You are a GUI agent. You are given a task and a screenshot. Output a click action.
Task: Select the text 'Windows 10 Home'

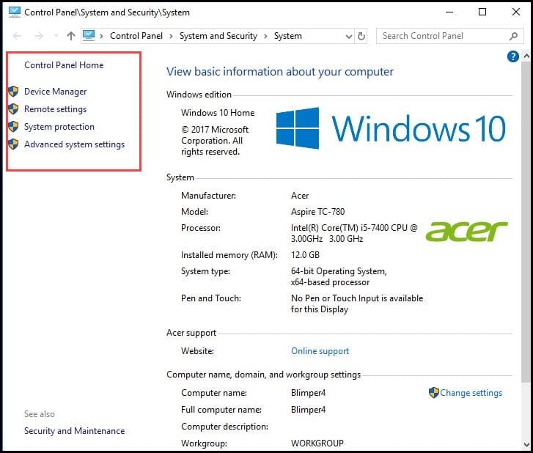pos(218,113)
